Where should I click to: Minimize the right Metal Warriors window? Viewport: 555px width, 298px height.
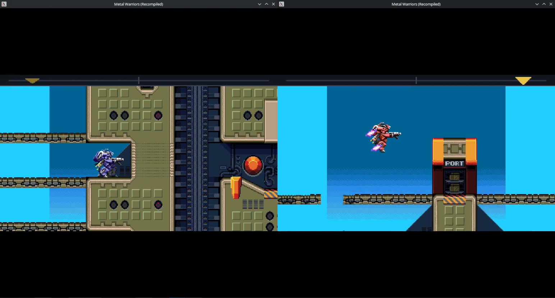537,4
